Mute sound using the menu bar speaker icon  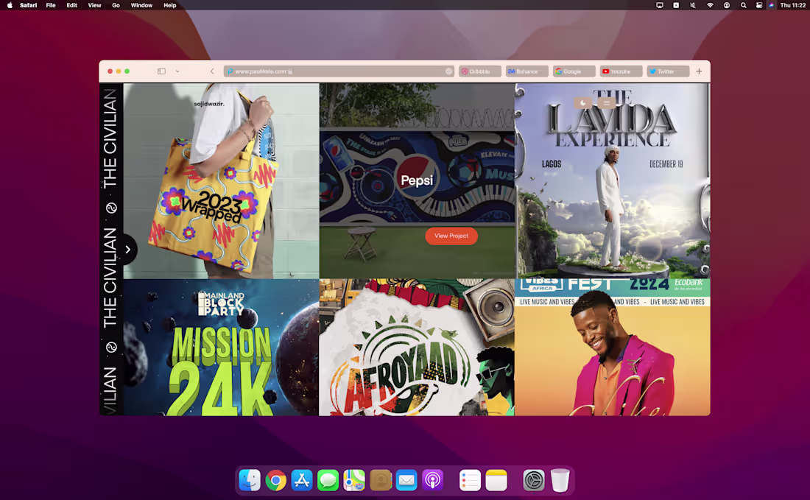click(692, 5)
